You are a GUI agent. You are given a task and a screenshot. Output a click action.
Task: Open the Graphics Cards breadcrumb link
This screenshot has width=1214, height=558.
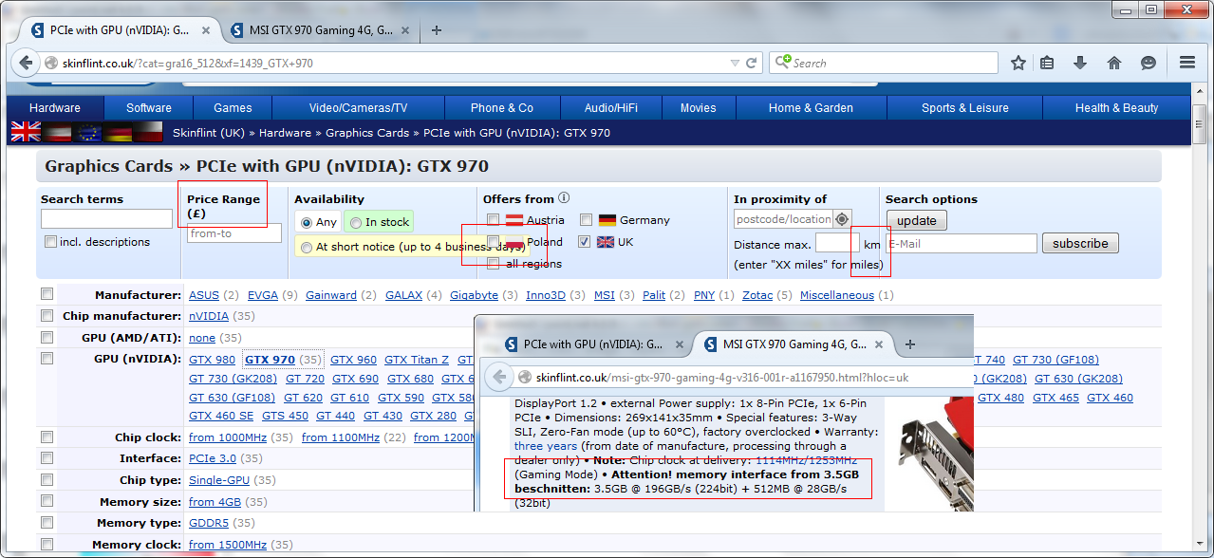click(x=367, y=133)
